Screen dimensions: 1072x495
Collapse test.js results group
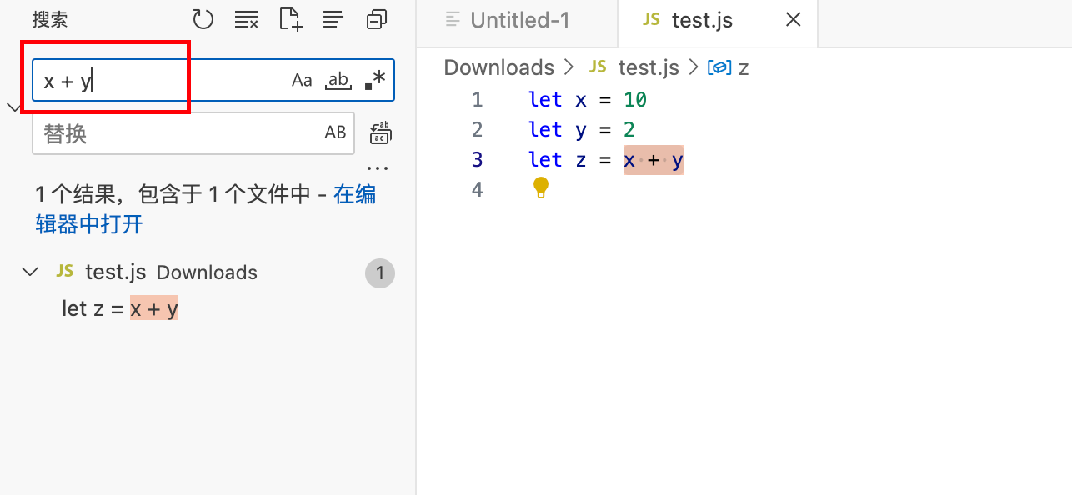(30, 272)
